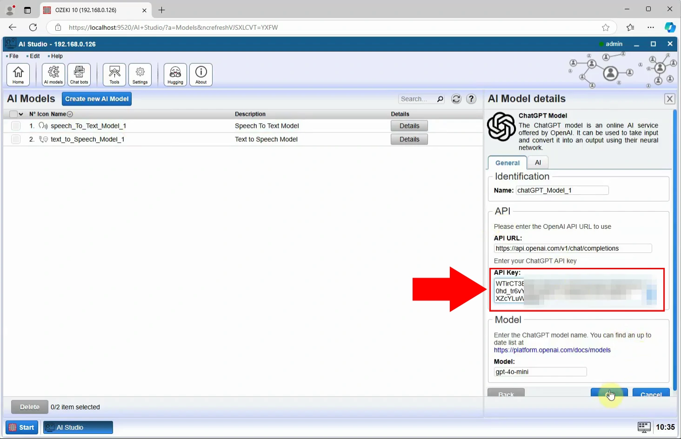Click the Model name field gpt-4o-mini
Image resolution: width=681 pixels, height=439 pixels.
(540, 372)
